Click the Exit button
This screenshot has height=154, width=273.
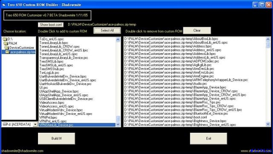coord(209,139)
